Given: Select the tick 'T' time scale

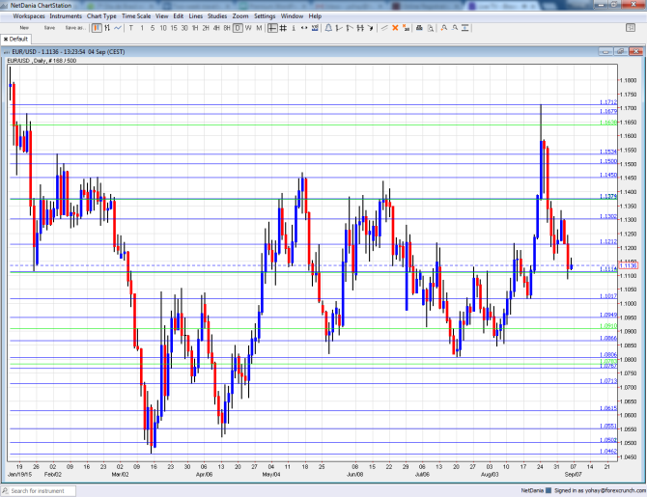Looking at the screenshot, I should tap(131, 28).
